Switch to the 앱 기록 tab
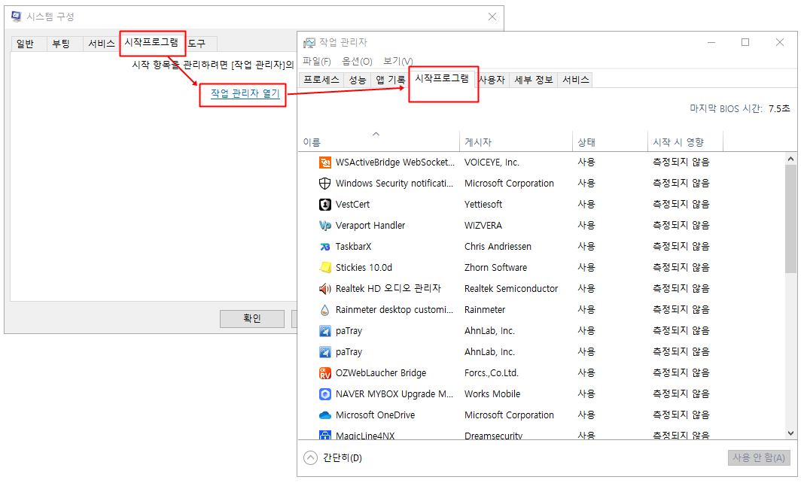The height and width of the screenshot is (483, 804). coord(390,80)
